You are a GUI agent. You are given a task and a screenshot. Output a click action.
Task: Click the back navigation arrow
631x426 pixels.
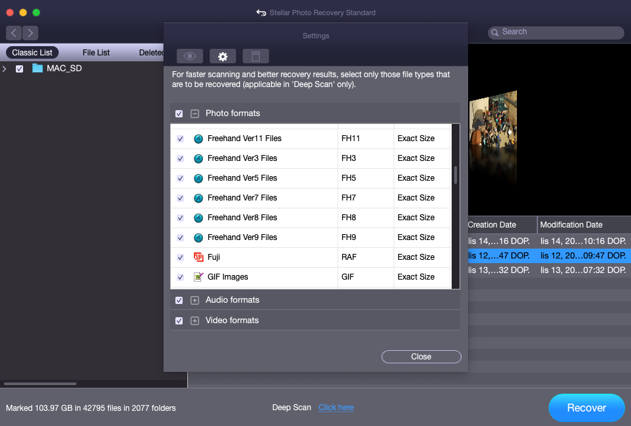coord(14,32)
